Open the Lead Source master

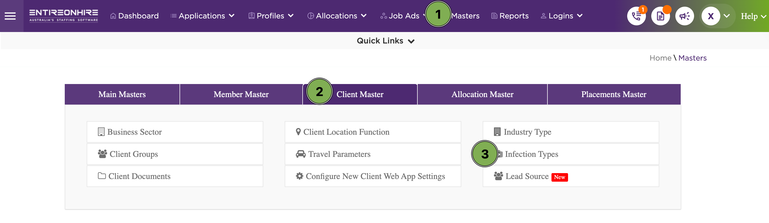pos(571,176)
